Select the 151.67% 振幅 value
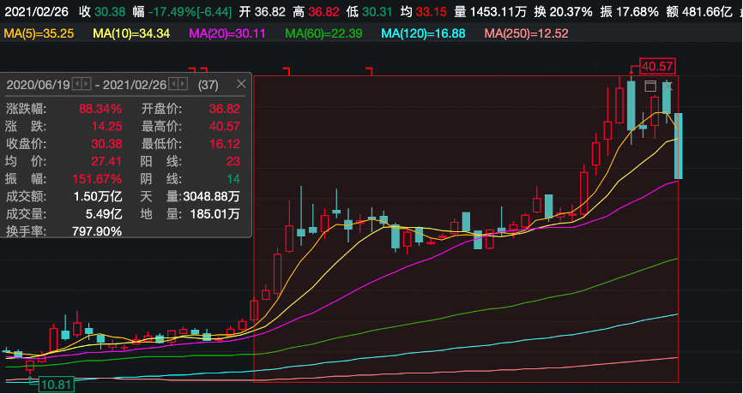The width and height of the screenshot is (743, 394). (x=97, y=179)
